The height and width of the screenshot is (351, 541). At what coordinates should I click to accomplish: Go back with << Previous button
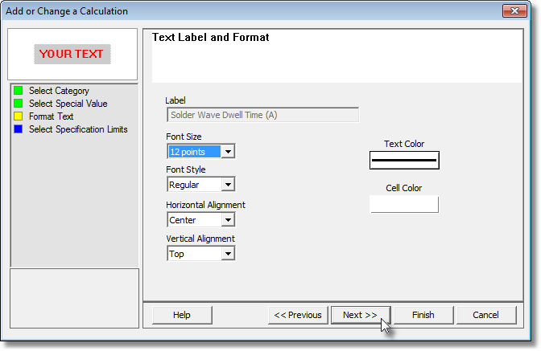click(298, 315)
